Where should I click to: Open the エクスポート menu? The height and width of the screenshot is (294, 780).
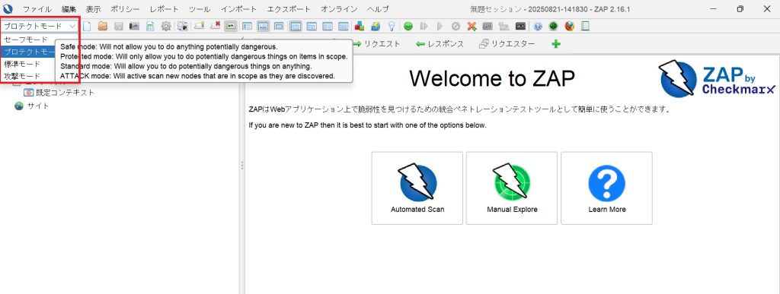click(x=289, y=9)
